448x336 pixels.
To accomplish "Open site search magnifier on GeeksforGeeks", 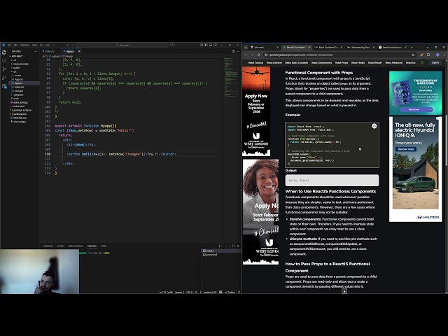I will tap(422, 62).
